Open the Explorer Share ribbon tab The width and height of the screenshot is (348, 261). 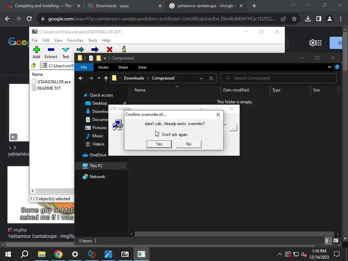point(123,67)
